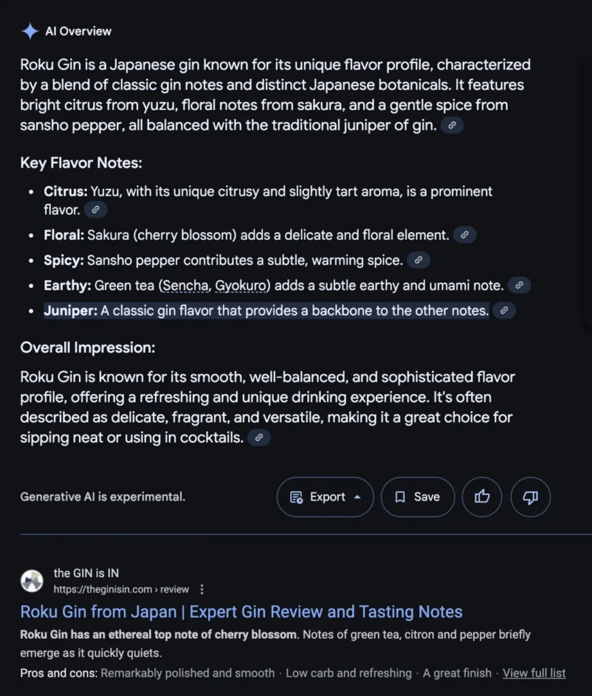The width and height of the screenshot is (592, 696).
Task: Open the source link for Earthy note
Action: point(519,285)
